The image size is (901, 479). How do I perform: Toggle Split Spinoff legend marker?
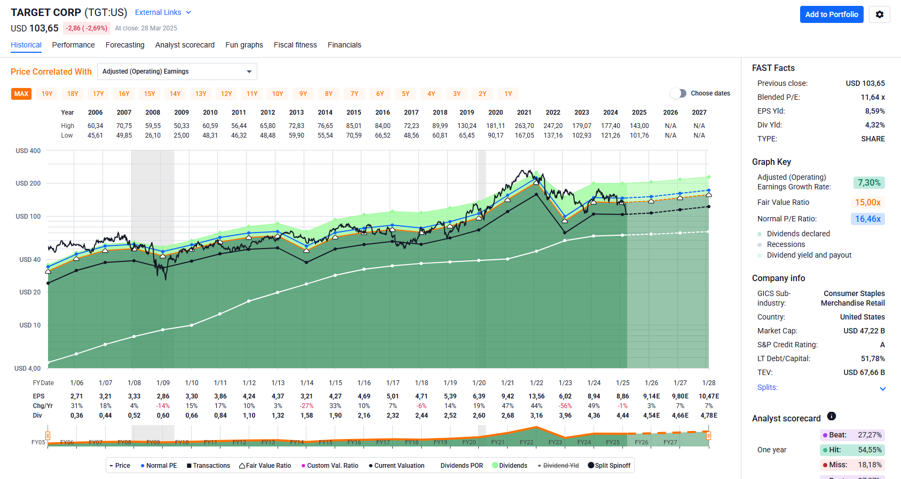click(591, 466)
